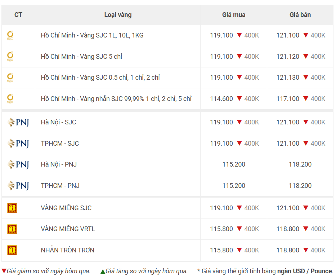Click PNJ logo in Hà Nội - SJC row
The image size is (336, 278).
click(18, 123)
